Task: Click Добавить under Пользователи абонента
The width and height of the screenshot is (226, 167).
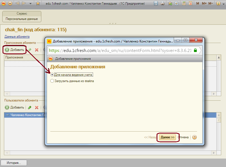Action: [14, 107]
